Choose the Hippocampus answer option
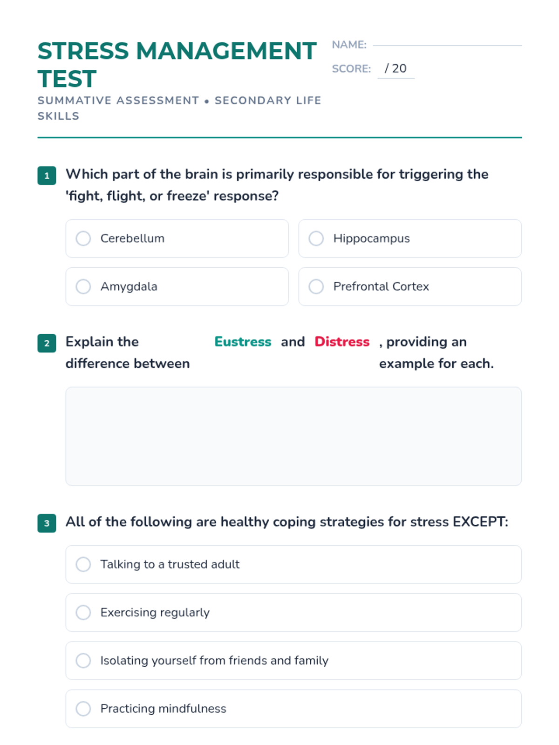This screenshot has width=559, height=745. point(316,238)
